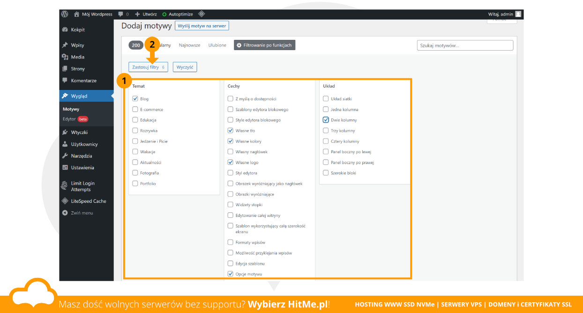The image size is (583, 313).
Task: Click the plus Utwórz icon
Action: (x=137, y=14)
